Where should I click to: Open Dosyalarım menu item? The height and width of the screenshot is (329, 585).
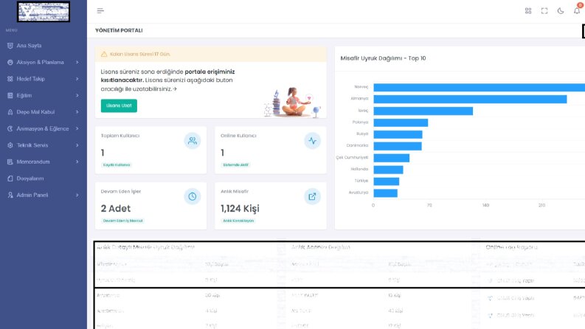(30, 179)
